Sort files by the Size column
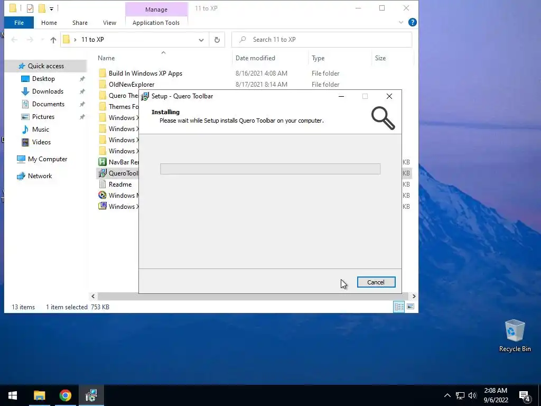This screenshot has width=541, height=406. (x=380, y=58)
